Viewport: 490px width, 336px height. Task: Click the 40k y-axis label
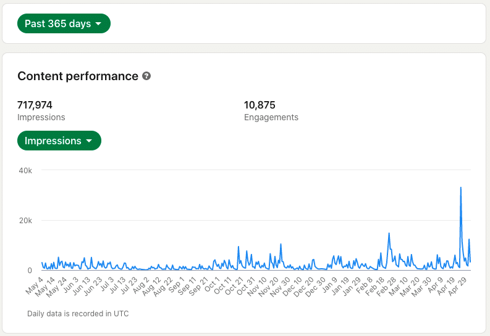pos(25,170)
